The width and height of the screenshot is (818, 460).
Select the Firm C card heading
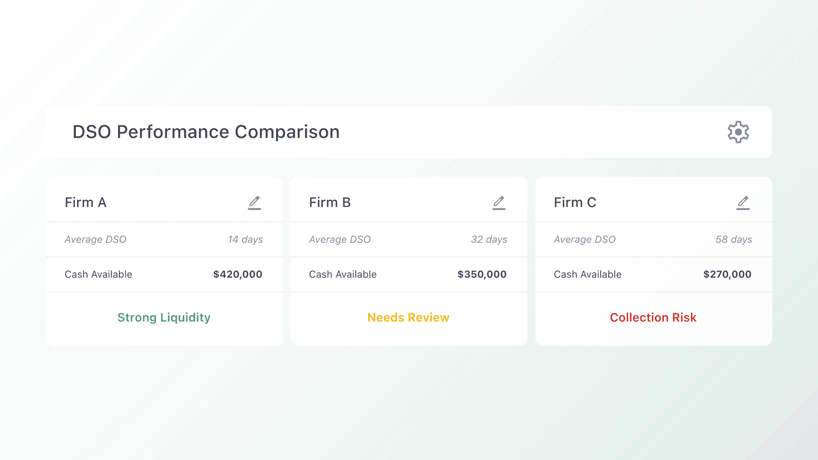[x=575, y=202]
